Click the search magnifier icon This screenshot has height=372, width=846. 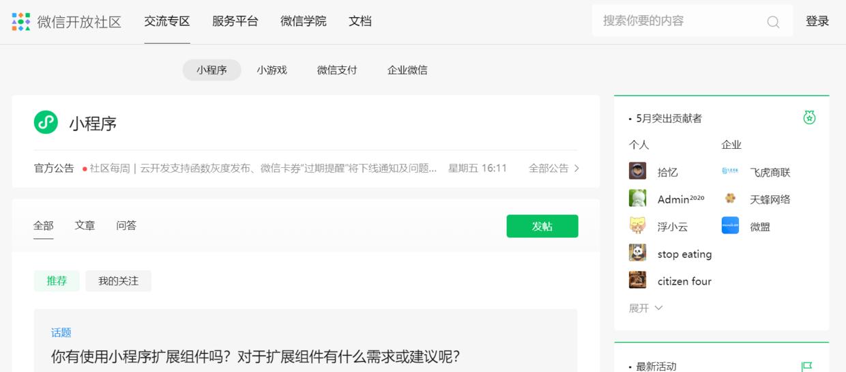click(x=773, y=22)
